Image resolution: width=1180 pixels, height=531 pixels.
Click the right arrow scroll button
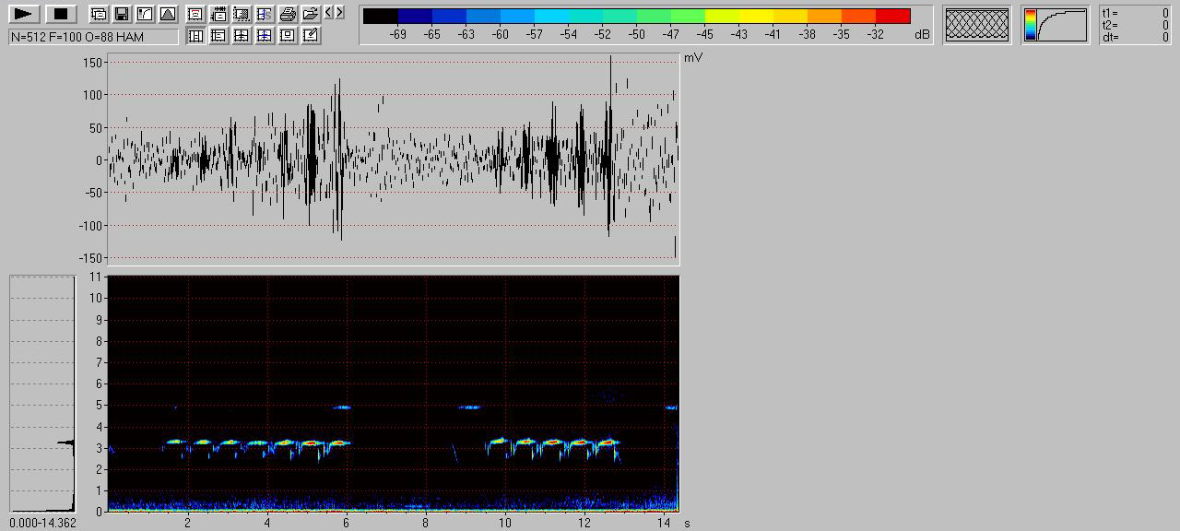(339, 12)
